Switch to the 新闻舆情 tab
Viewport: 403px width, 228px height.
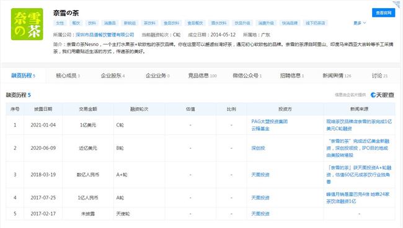337,76
